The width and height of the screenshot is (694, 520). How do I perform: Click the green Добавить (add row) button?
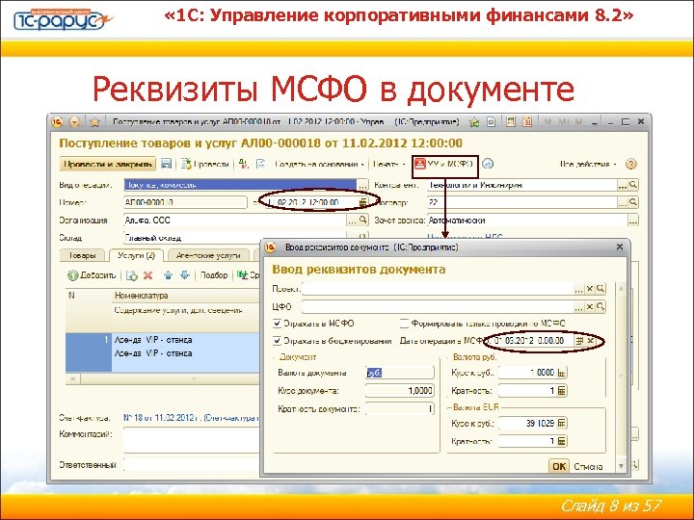pyautogui.click(x=92, y=275)
